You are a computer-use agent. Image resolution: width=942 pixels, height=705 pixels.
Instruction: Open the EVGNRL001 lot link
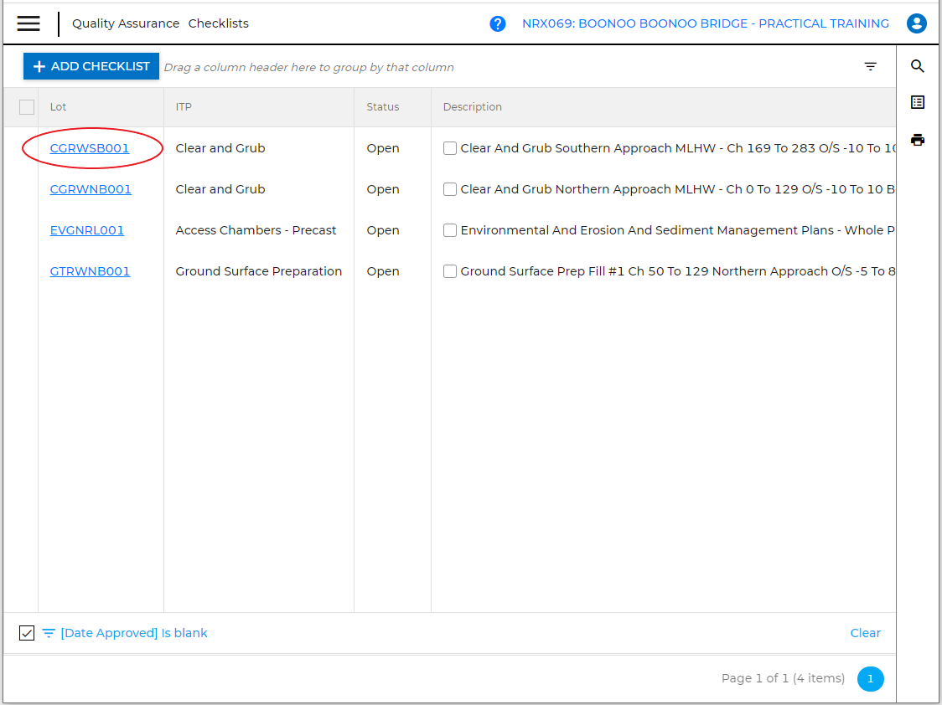tap(87, 230)
